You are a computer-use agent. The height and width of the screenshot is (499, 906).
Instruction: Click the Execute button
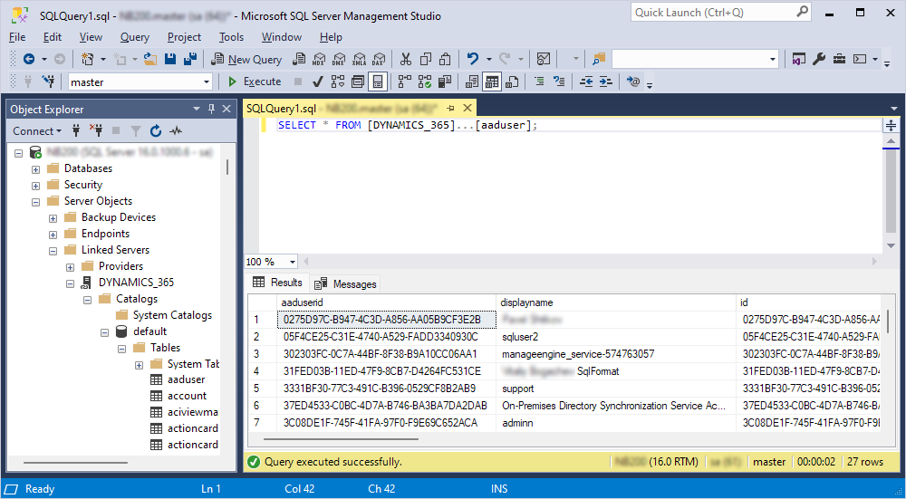(x=255, y=82)
